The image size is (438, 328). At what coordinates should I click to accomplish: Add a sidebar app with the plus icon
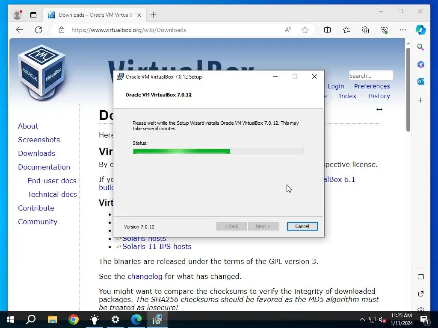(x=421, y=100)
